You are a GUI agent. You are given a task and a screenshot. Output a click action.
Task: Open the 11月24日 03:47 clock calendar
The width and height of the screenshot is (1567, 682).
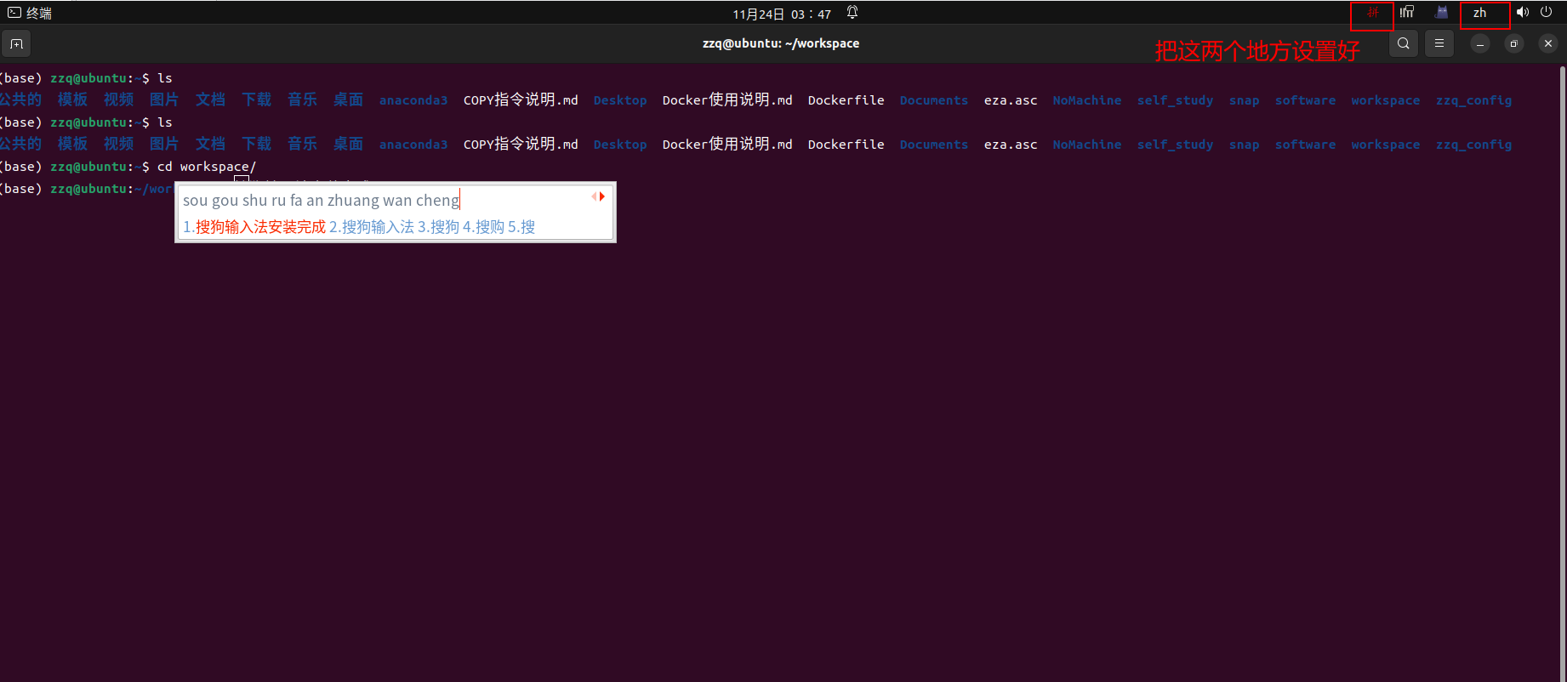click(782, 14)
